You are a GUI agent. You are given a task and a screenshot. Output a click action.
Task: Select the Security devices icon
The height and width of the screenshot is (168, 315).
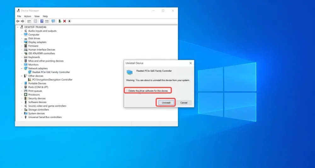point(26,98)
